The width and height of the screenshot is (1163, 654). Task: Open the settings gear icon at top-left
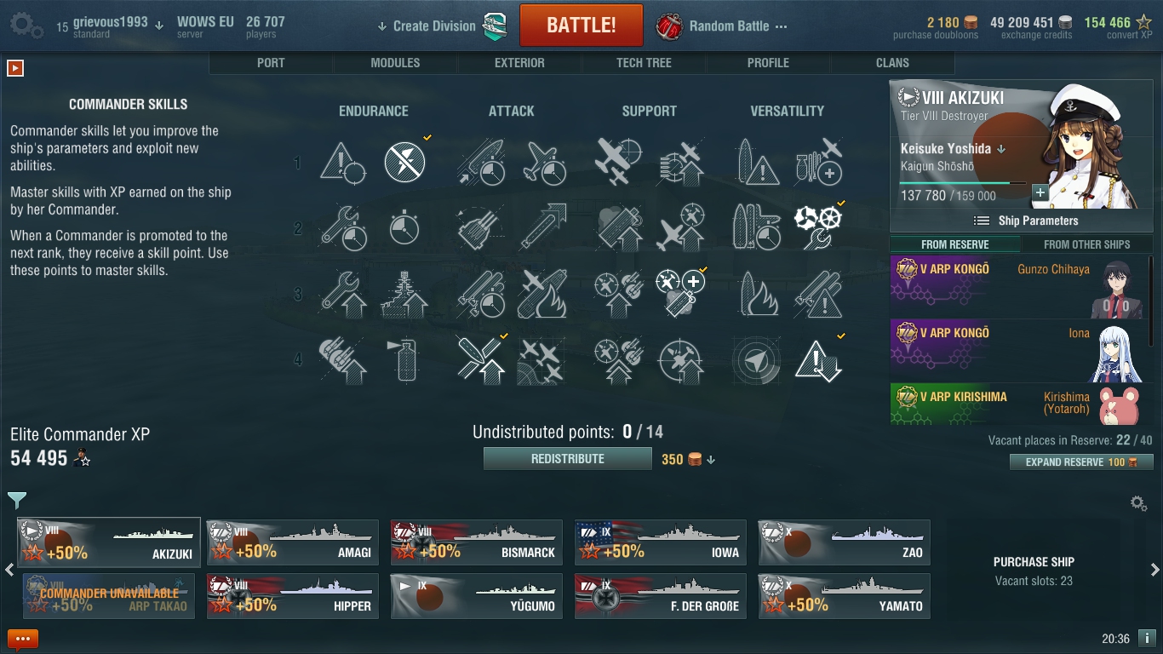pos(26,26)
